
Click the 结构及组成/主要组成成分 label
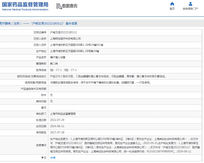point(32,76)
